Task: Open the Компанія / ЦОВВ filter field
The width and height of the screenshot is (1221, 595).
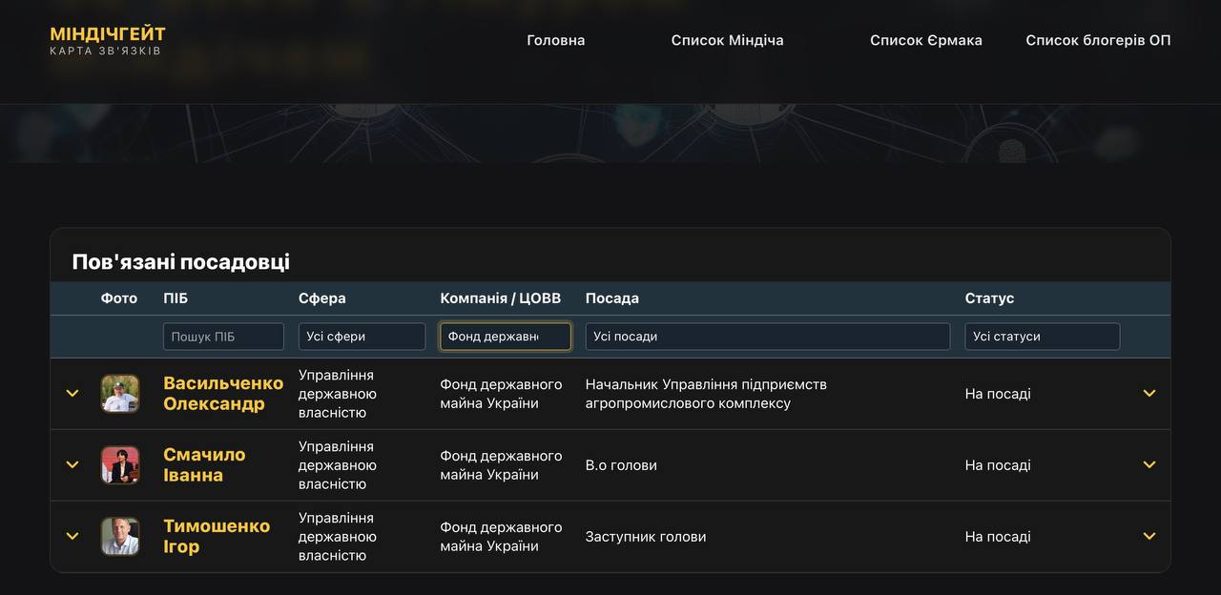Action: tap(505, 337)
